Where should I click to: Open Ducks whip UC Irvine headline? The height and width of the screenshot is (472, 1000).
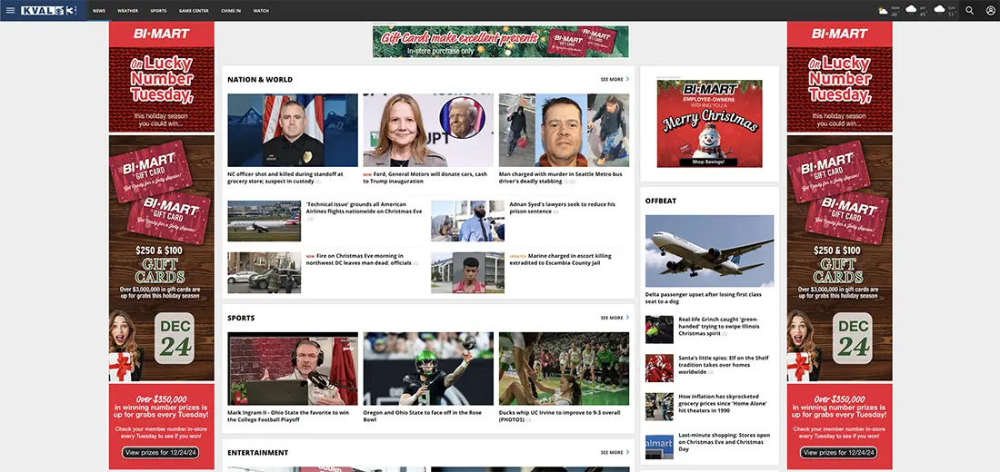[559, 416]
